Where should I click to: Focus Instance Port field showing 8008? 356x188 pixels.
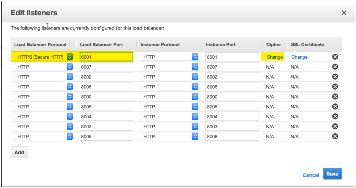(x=232, y=136)
